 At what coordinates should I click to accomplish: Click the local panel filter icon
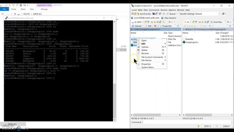(148, 22)
